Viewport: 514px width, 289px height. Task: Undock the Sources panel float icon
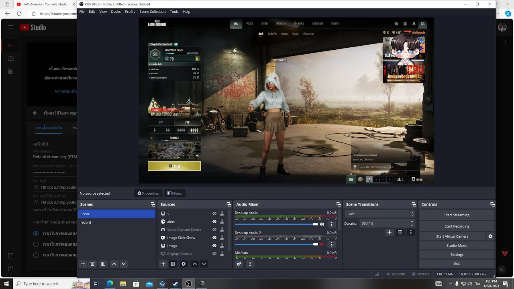[229, 204]
